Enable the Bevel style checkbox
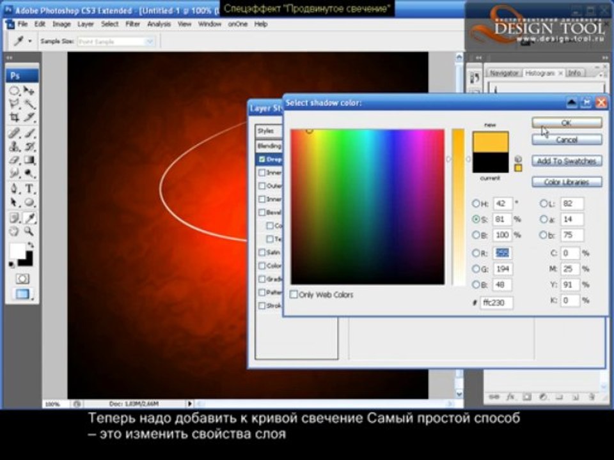This screenshot has width=614, height=460. click(x=262, y=212)
